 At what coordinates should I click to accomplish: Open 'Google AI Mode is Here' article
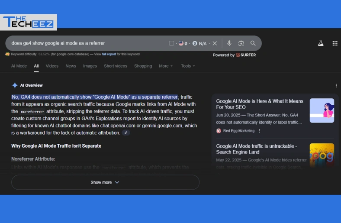(x=260, y=104)
